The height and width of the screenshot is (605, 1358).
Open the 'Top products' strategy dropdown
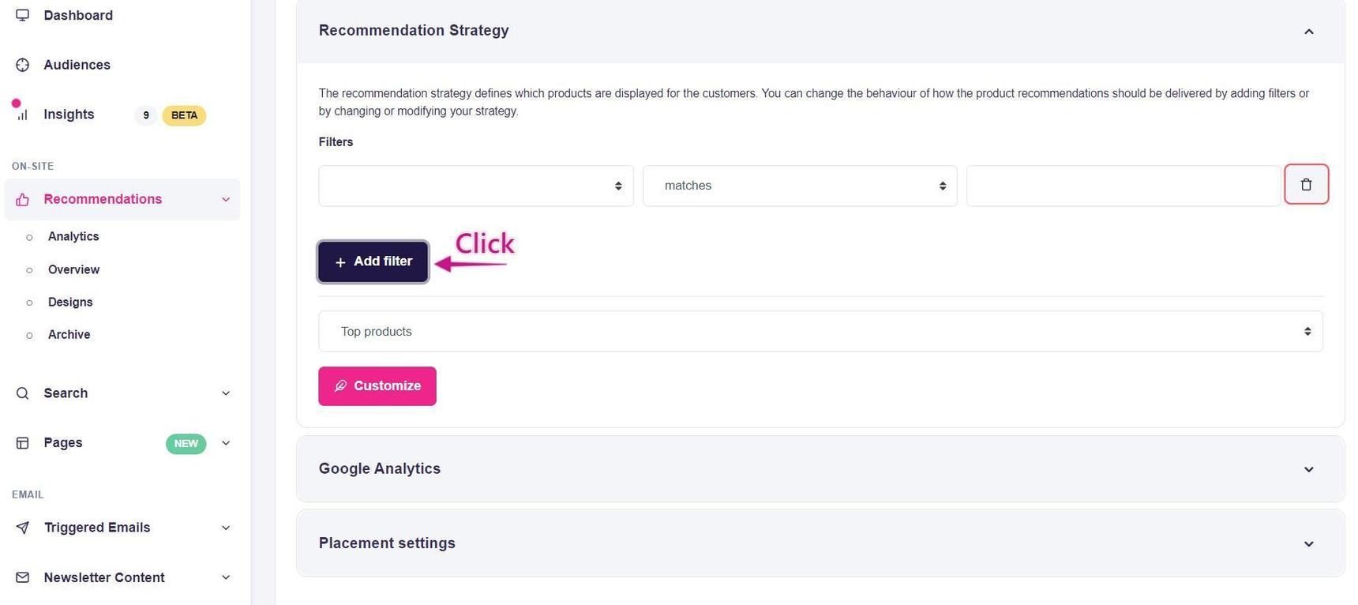pyautogui.click(x=820, y=332)
